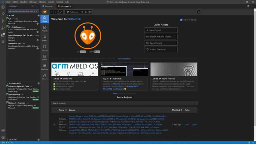Click the New Project button
The height and width of the screenshot is (144, 256).
pos(161,30)
